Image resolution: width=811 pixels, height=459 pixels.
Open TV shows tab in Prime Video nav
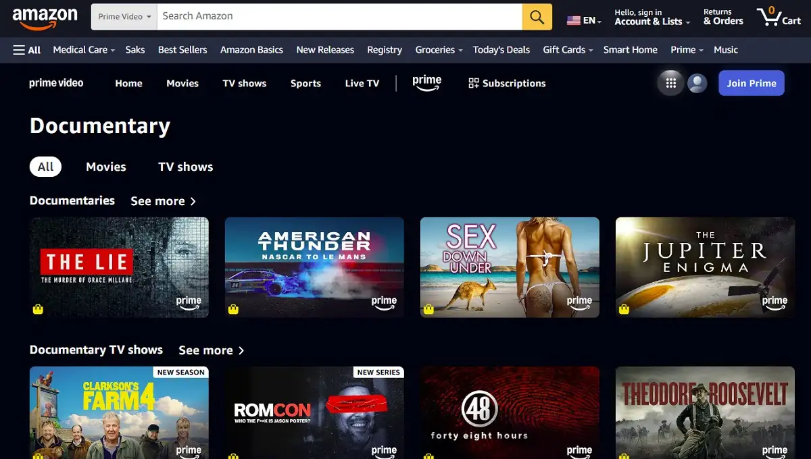pos(245,84)
